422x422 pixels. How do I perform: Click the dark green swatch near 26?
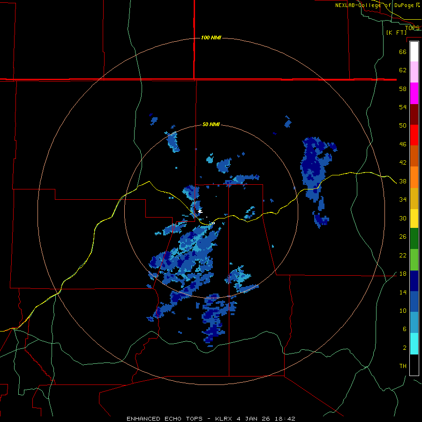pos(414,239)
